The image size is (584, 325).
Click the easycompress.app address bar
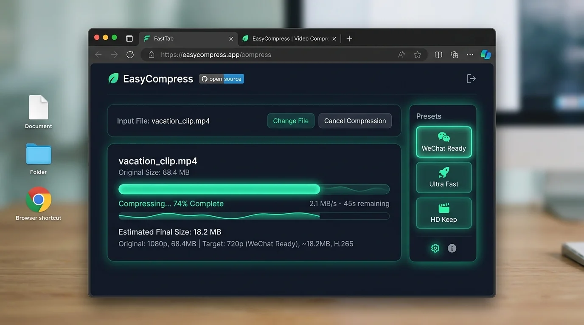(x=216, y=55)
